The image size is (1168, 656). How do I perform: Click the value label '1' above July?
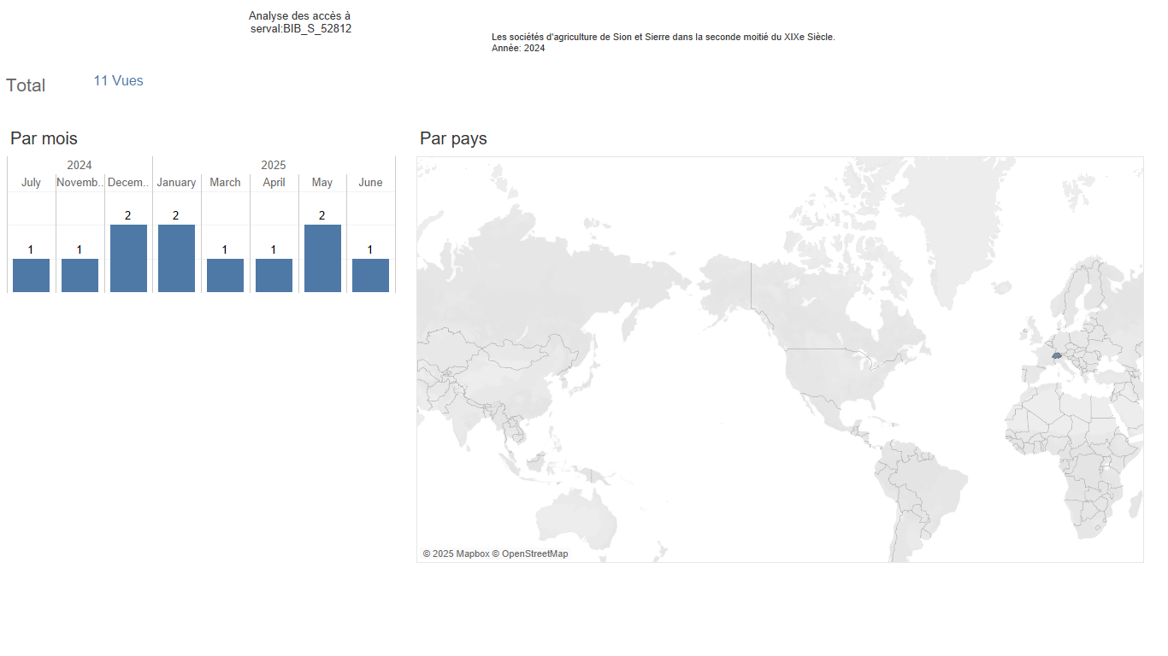click(31, 249)
